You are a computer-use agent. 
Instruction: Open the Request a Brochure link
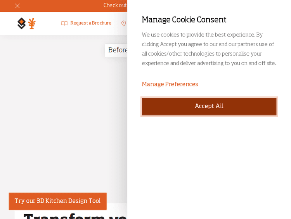90,23
